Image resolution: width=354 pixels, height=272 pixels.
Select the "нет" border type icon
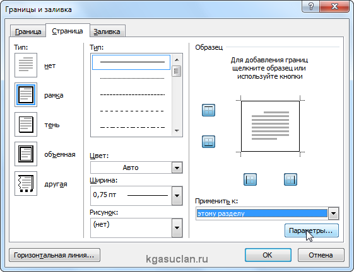[26, 65]
